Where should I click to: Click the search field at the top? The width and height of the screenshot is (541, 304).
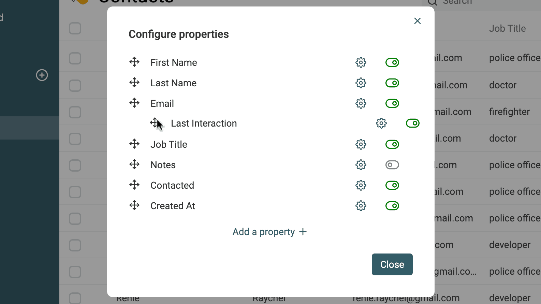click(x=471, y=3)
